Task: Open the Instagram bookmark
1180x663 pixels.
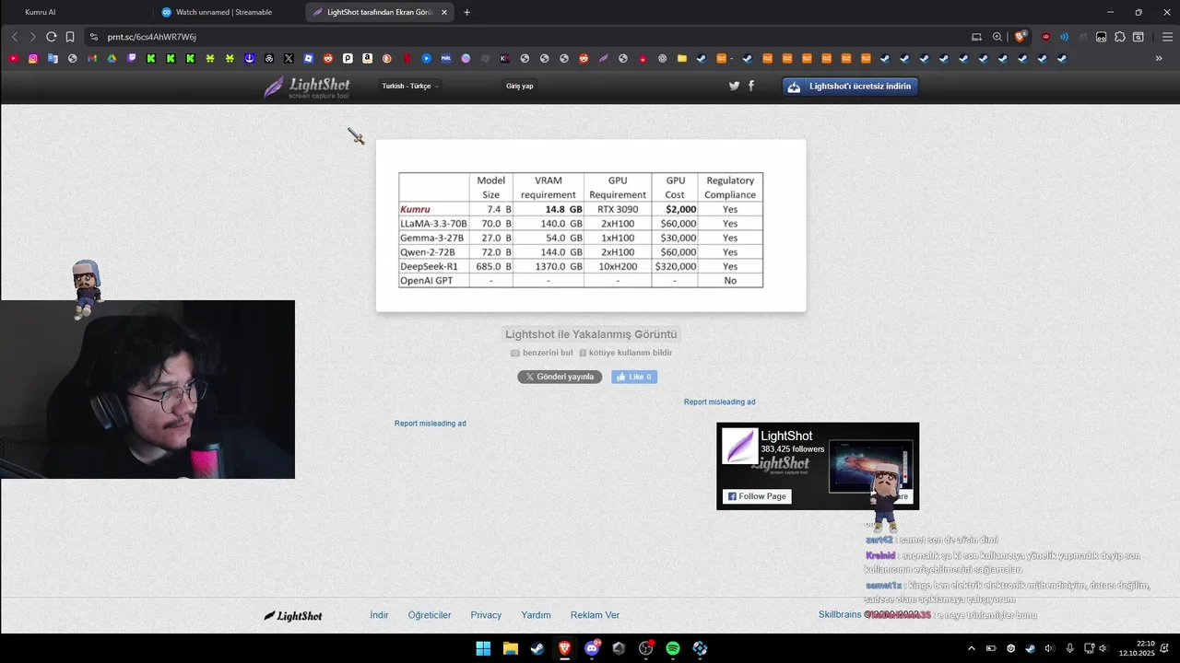Action: tap(32, 58)
